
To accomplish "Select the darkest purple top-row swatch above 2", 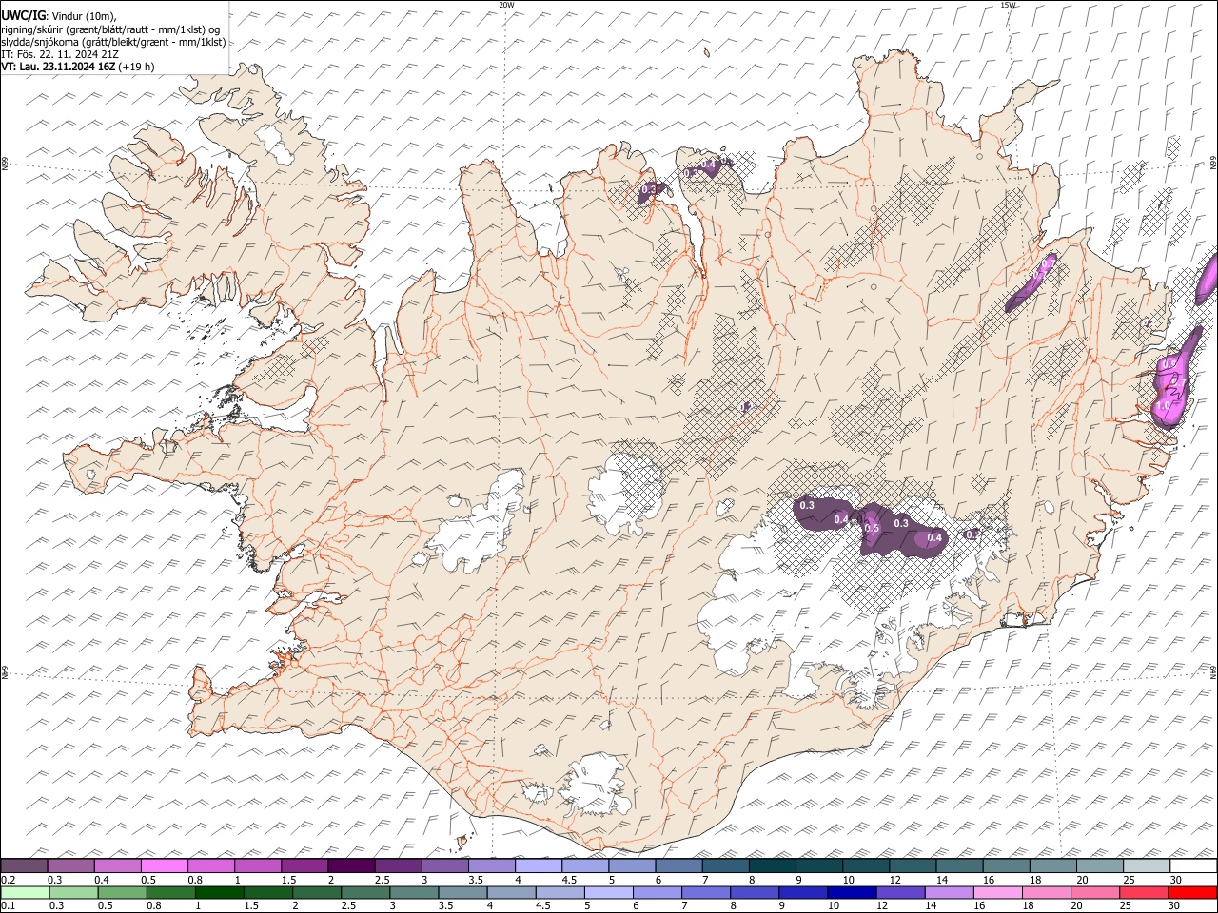I will coord(350,866).
